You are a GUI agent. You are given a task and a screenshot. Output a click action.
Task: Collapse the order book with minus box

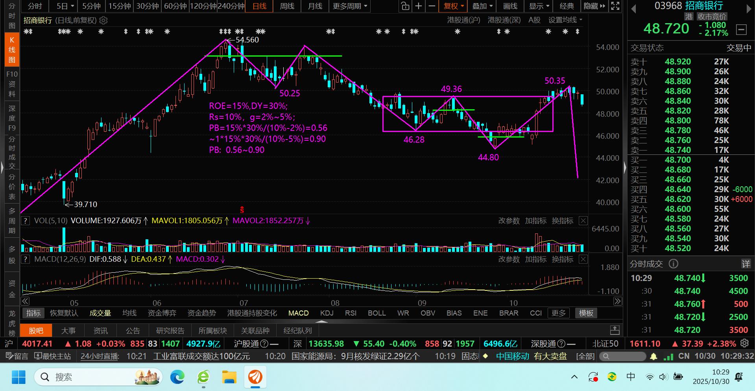coord(741,29)
